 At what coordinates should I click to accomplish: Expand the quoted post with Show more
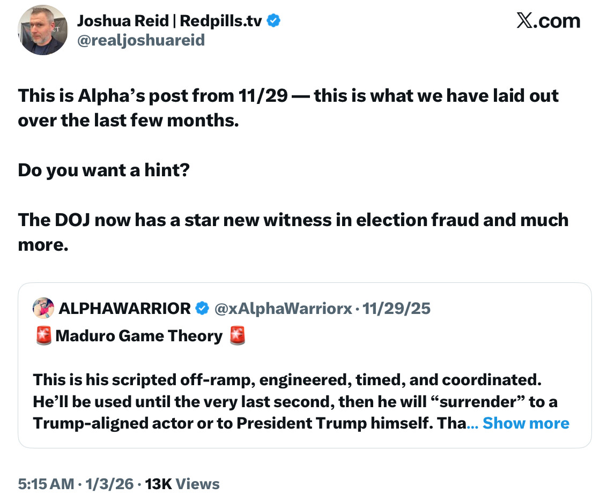pyautogui.click(x=525, y=423)
